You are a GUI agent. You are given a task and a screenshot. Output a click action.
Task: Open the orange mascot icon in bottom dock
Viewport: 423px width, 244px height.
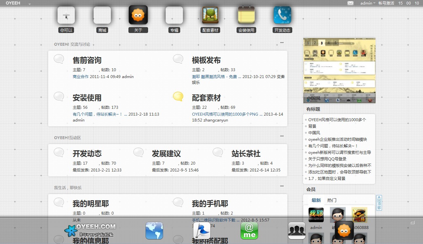(344, 231)
